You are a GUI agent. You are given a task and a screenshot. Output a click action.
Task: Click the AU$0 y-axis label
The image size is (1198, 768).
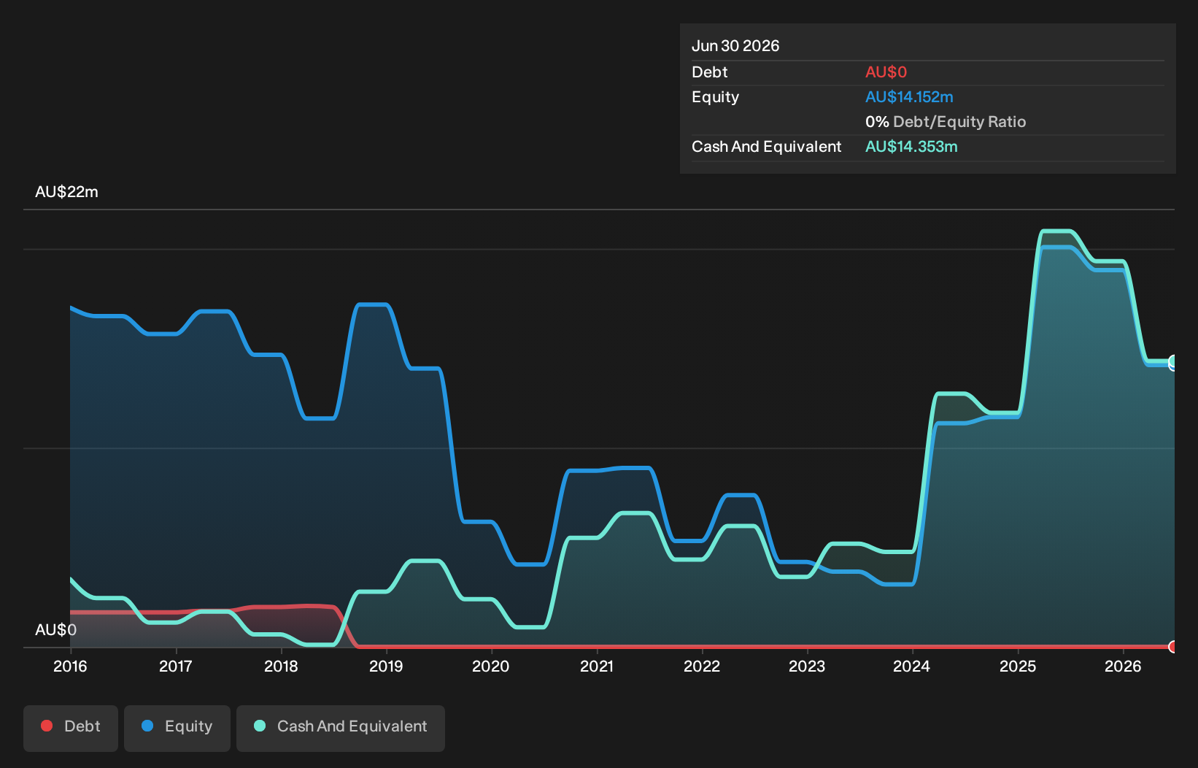coord(55,629)
